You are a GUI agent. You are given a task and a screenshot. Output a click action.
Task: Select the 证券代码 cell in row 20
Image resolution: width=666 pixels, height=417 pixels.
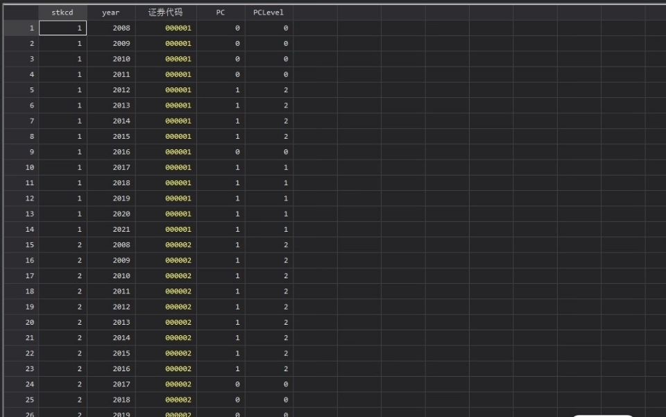tap(166, 323)
